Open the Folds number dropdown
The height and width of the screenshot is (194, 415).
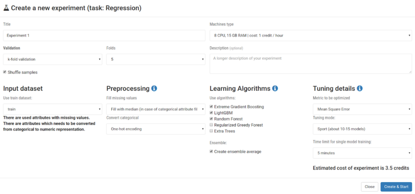(156, 59)
